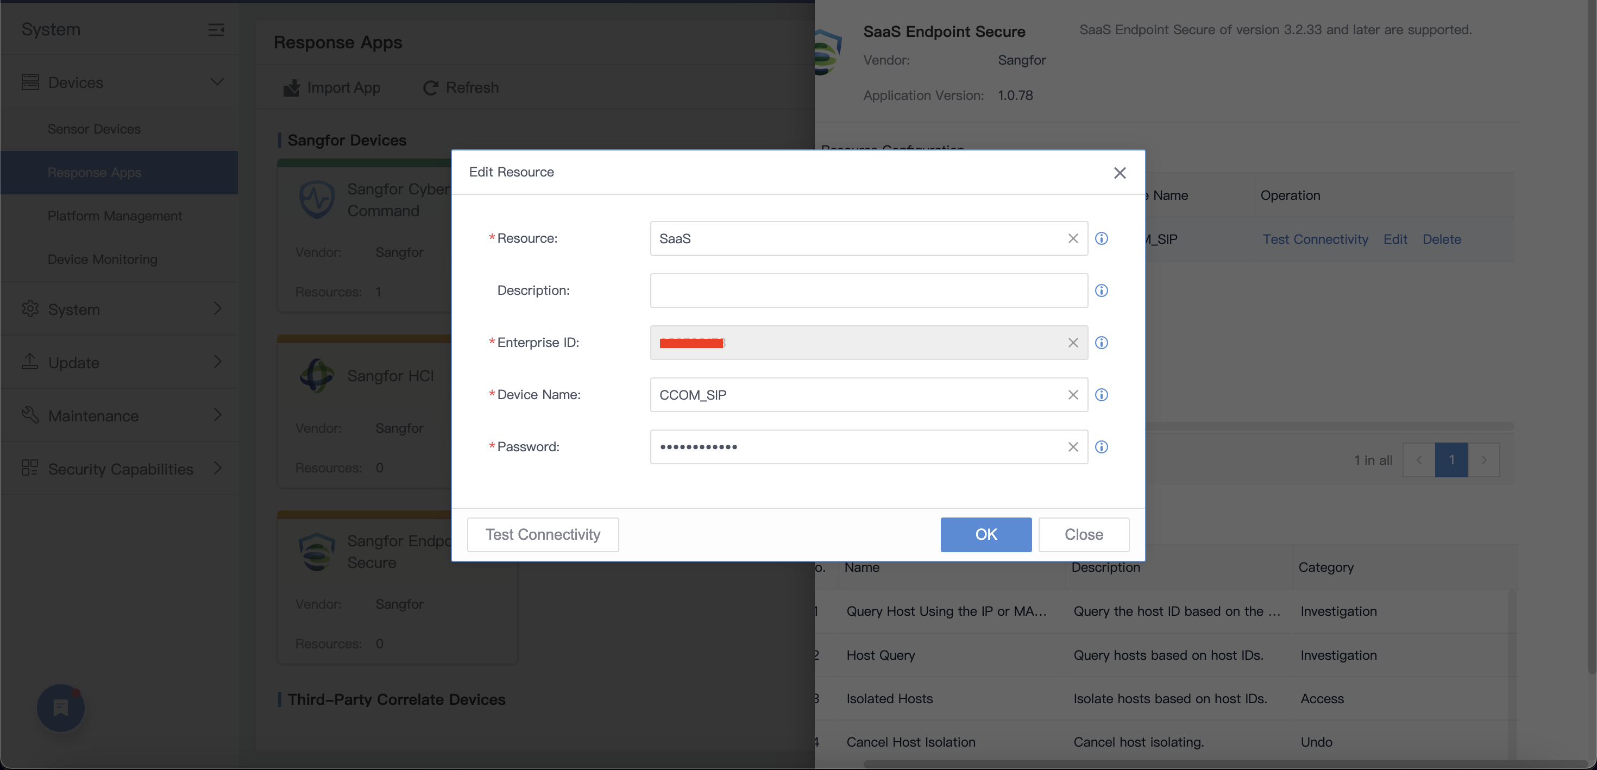
Task: Click the 'Access' category cell
Action: [1322, 699]
